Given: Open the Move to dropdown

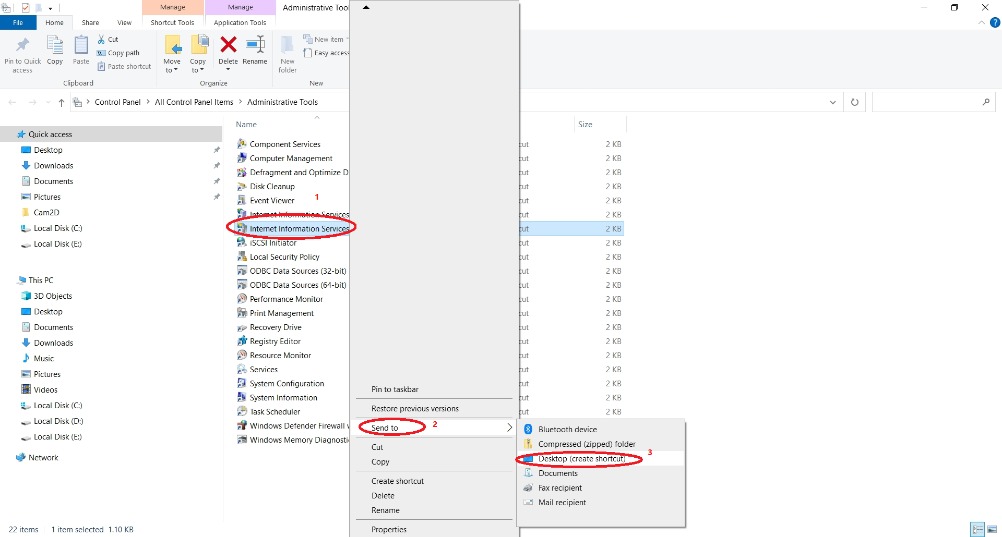Looking at the screenshot, I should [172, 70].
